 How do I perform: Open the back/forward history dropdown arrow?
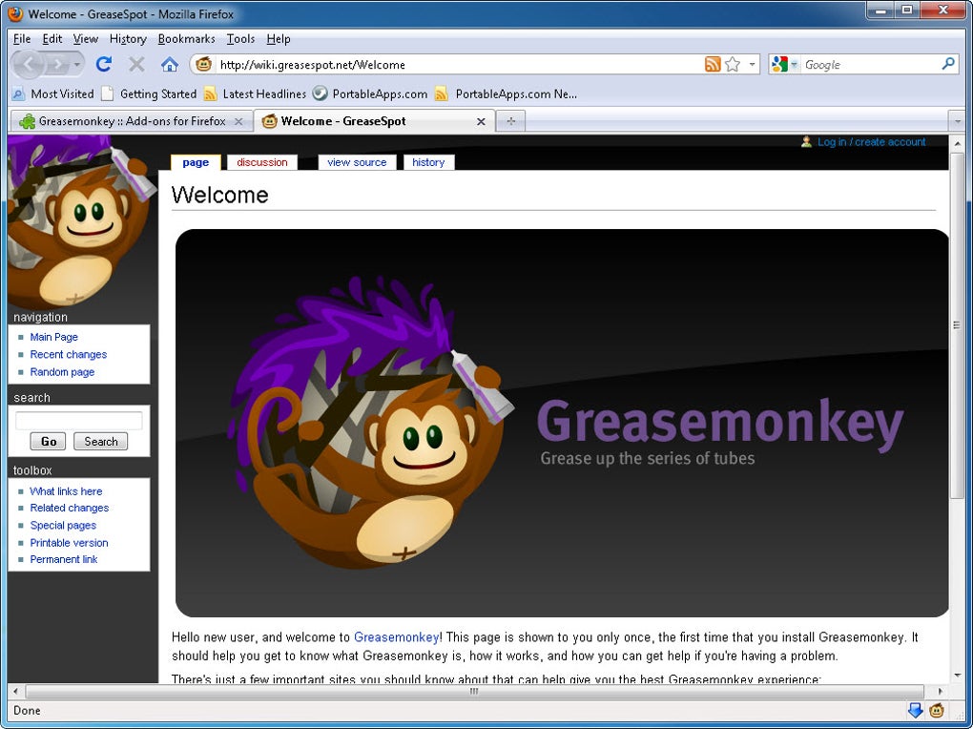click(x=77, y=64)
